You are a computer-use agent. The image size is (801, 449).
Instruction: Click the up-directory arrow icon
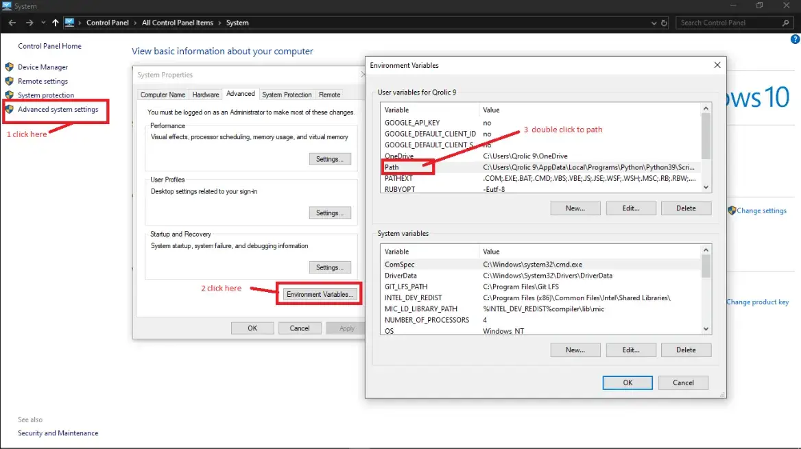(56, 23)
